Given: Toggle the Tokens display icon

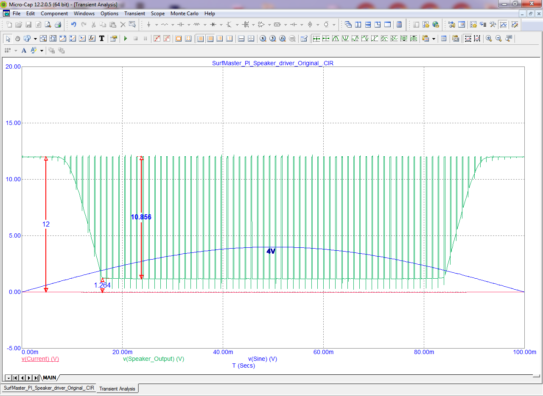Looking at the screenshot, I should pyautogui.click(x=167, y=39).
